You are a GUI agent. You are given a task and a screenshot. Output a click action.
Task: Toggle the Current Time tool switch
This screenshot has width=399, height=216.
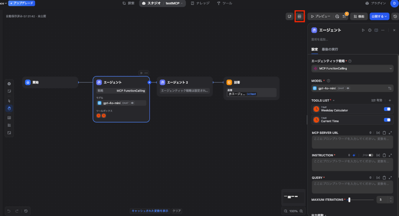click(x=387, y=120)
